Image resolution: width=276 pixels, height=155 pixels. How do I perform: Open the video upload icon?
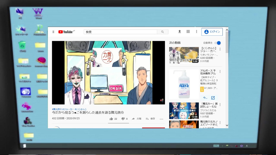coord(179,32)
